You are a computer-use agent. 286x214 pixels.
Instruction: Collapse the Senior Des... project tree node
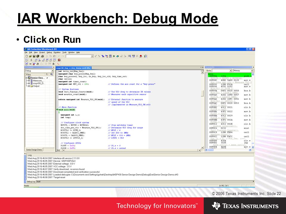[27, 78]
